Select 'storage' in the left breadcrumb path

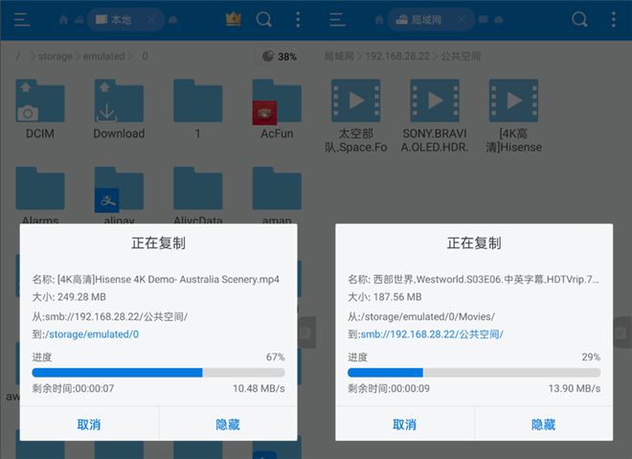55,57
